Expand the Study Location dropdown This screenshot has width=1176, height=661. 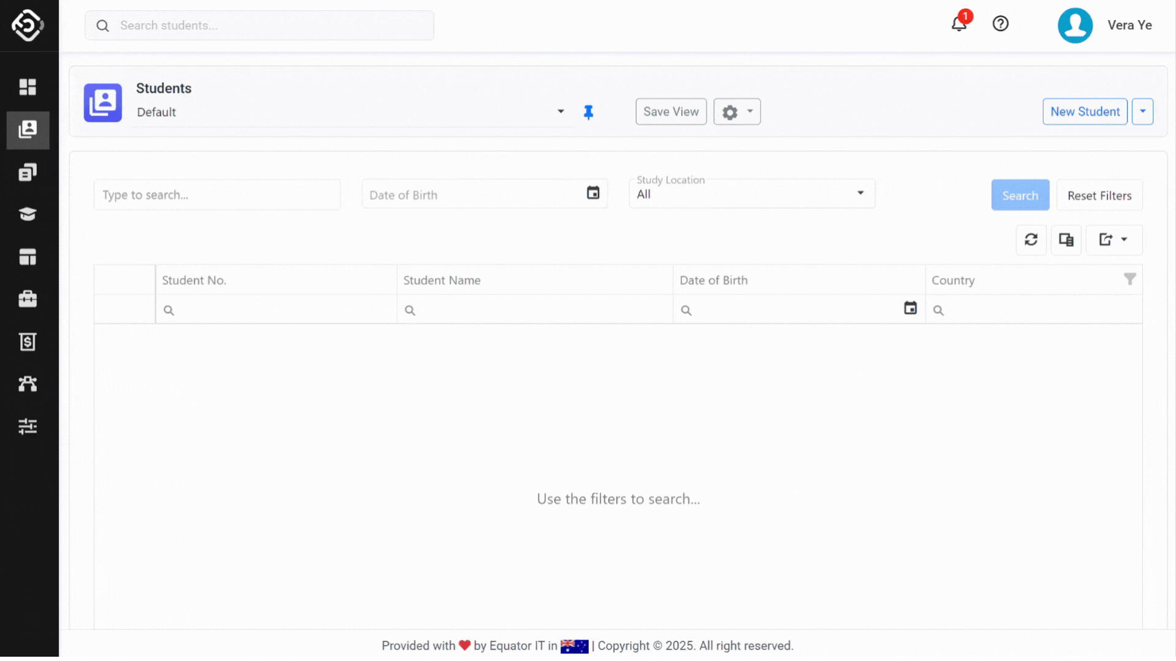(860, 193)
